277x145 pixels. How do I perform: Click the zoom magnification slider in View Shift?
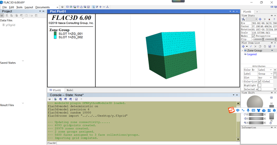(256, 123)
